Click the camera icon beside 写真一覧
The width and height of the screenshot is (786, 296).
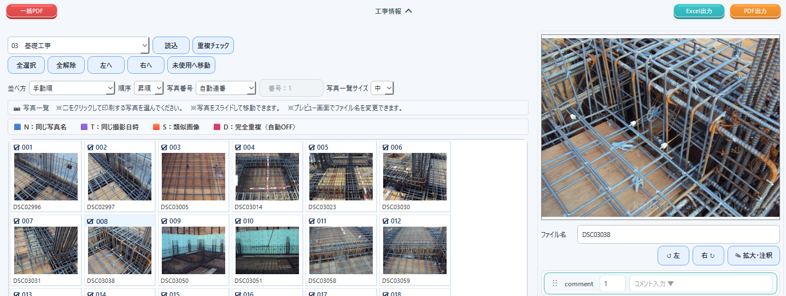click(17, 108)
